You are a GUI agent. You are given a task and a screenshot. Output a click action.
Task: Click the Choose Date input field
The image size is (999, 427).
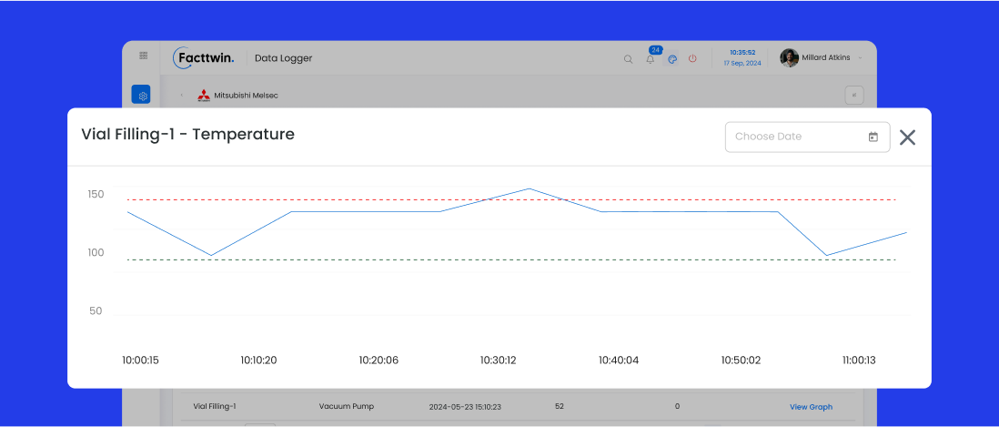click(x=807, y=137)
